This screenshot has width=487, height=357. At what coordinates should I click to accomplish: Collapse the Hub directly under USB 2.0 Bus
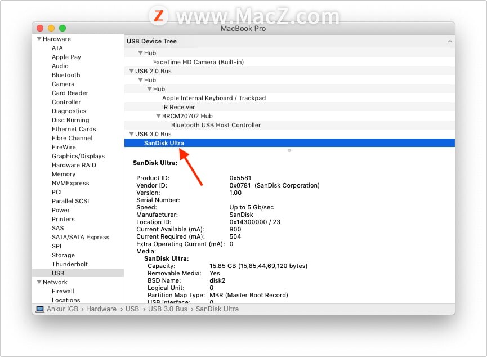(x=140, y=80)
